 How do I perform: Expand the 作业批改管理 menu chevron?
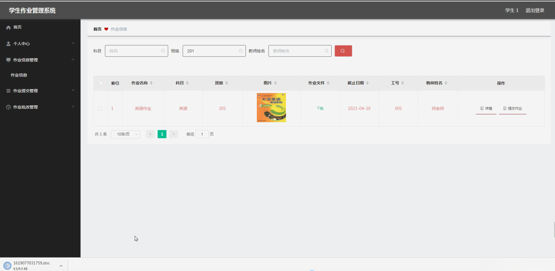(x=73, y=107)
